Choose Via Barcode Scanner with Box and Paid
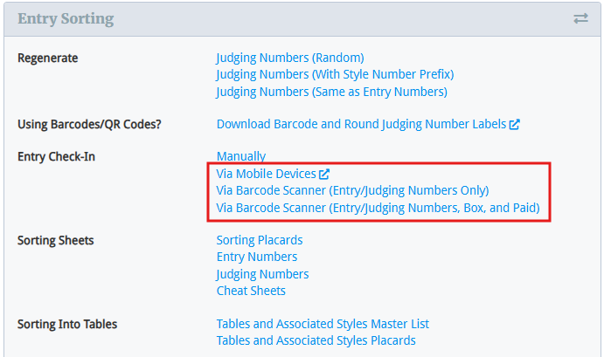Image resolution: width=604 pixels, height=357 pixels. coord(378,208)
